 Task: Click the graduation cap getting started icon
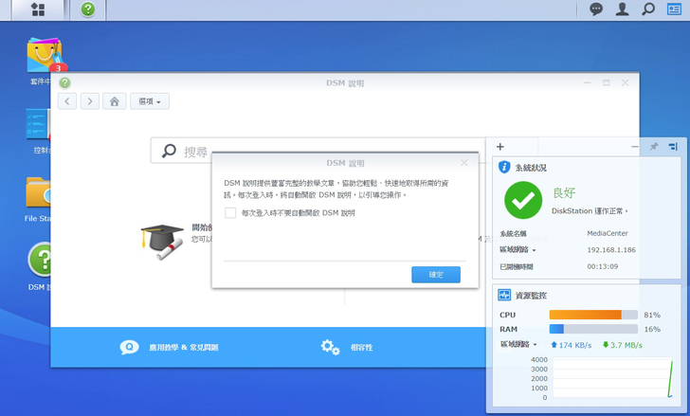[162, 242]
